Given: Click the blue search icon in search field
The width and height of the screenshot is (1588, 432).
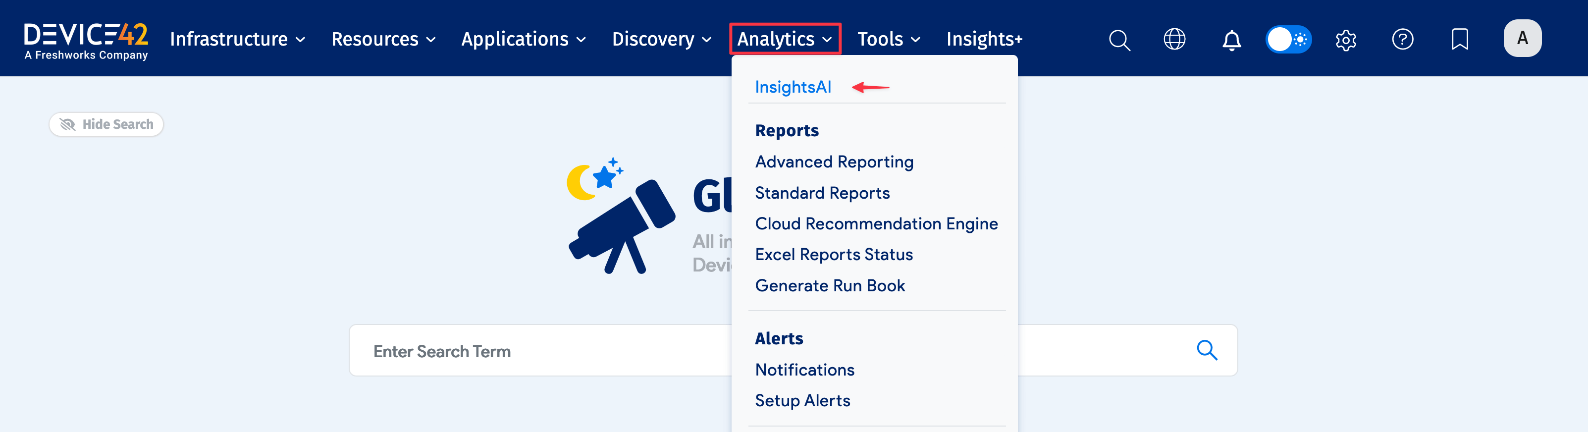Looking at the screenshot, I should click(1207, 350).
